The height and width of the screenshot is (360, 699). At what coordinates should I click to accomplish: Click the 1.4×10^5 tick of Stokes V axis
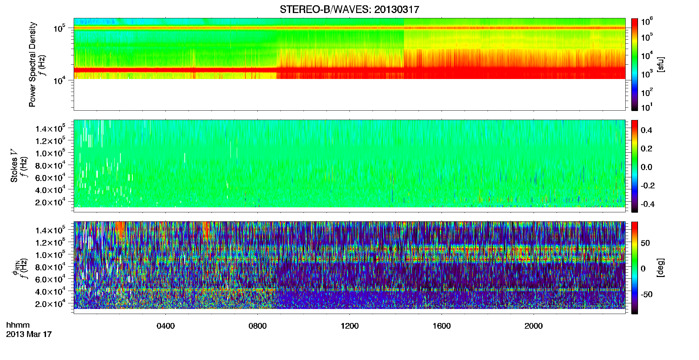pyautogui.click(x=50, y=128)
